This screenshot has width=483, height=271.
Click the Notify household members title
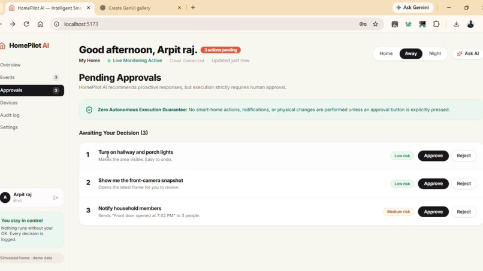pyautogui.click(x=129, y=208)
